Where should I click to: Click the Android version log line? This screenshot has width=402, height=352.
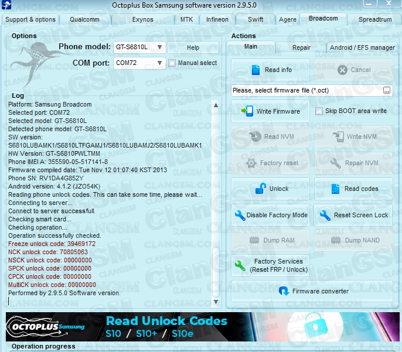coord(54,186)
